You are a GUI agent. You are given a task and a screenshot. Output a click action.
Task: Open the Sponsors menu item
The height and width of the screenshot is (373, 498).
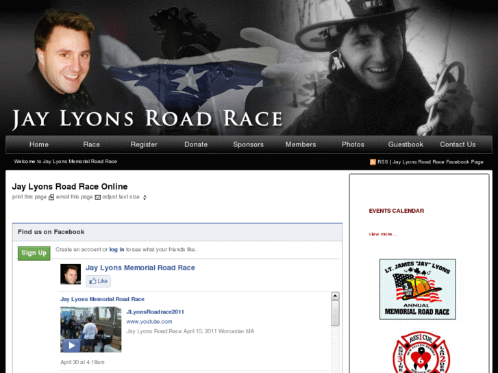(x=249, y=144)
